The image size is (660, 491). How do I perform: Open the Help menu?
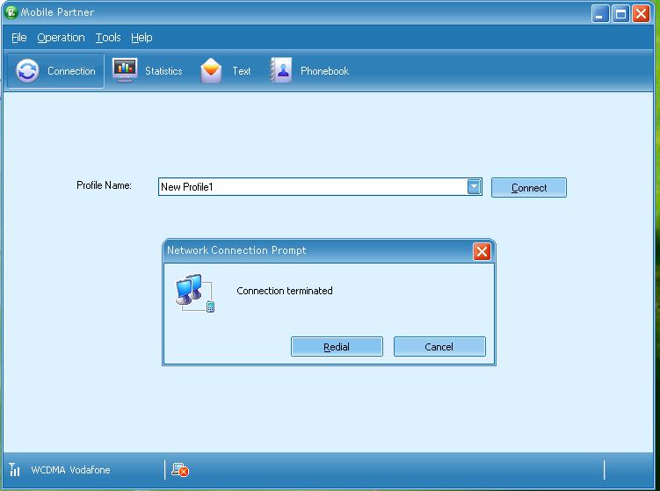coord(141,38)
